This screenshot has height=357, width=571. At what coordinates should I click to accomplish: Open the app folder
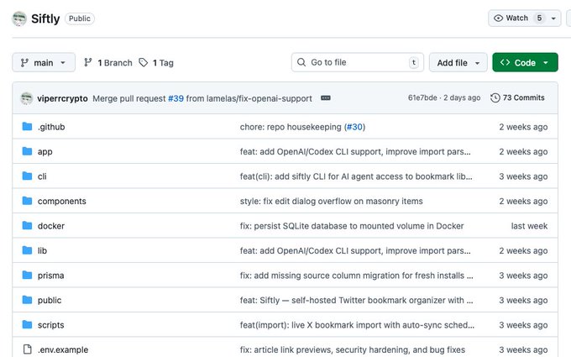(x=45, y=151)
